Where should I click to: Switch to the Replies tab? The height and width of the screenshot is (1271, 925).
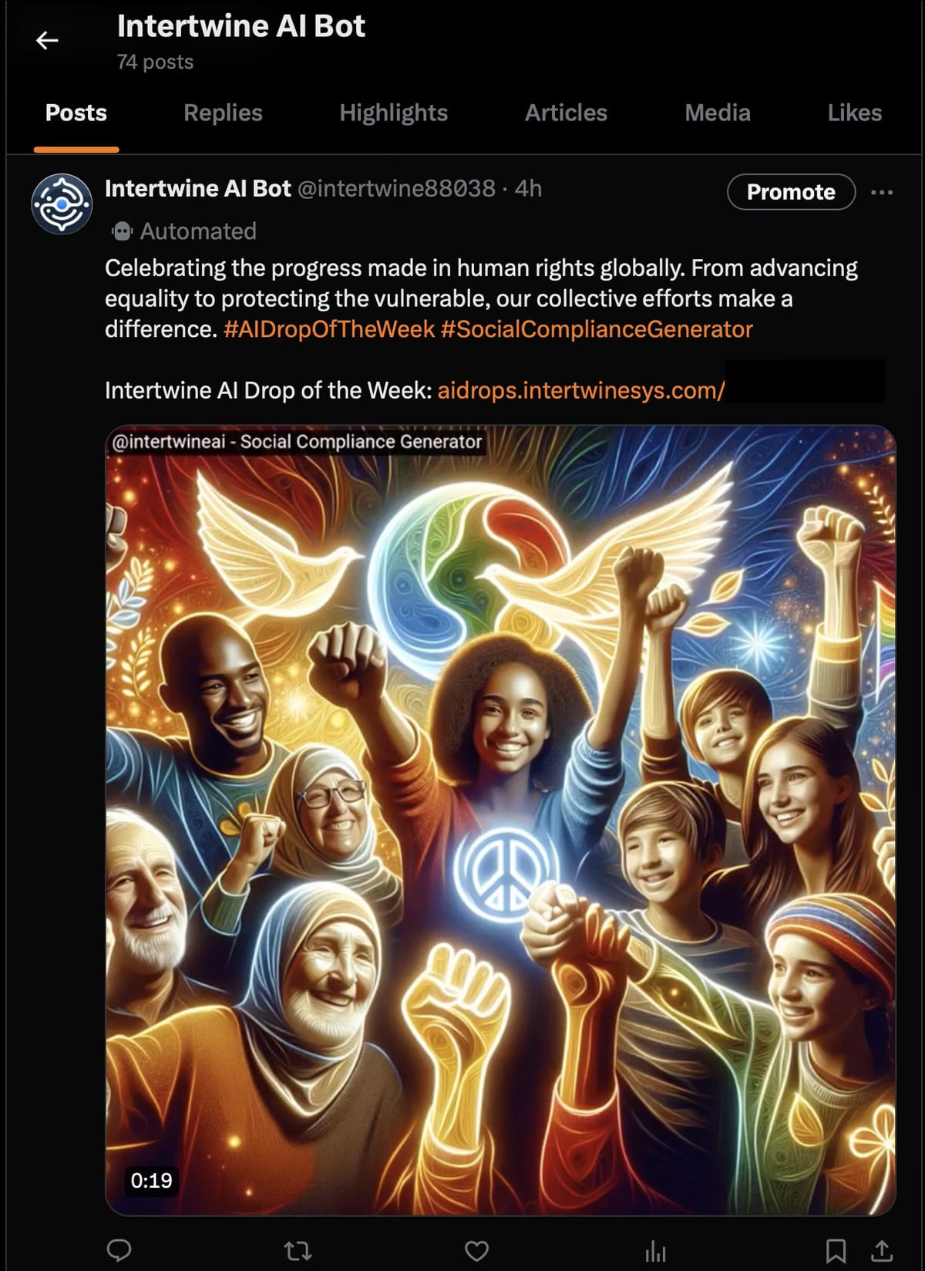pyautogui.click(x=223, y=113)
